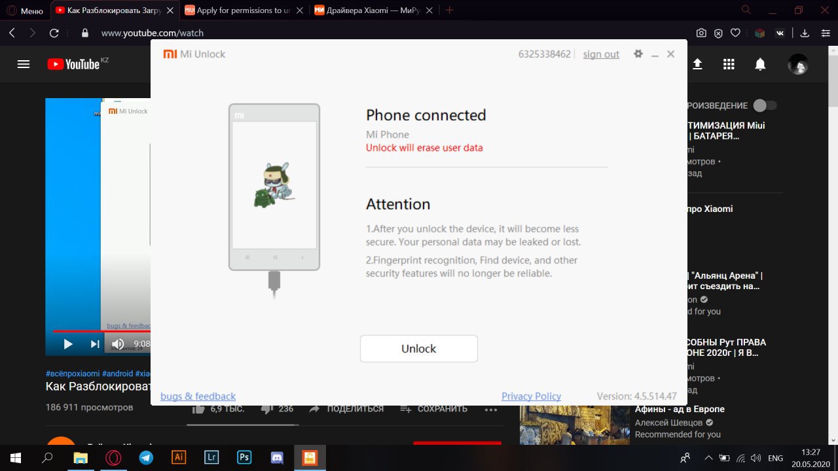
Task: Switch to the Apply for permissions tab
Action: click(x=243, y=10)
